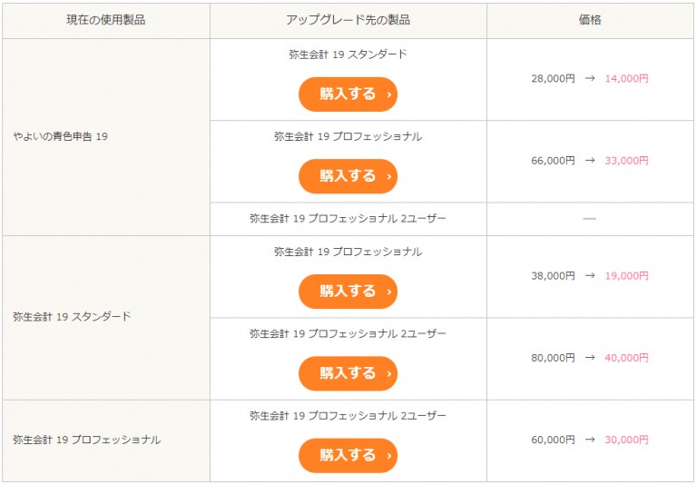Buy the 40,000円 プロフェッショナル 2ユーザー upgrade

click(348, 373)
